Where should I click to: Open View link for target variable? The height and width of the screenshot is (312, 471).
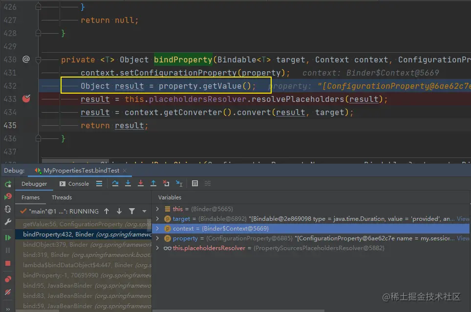coord(463,219)
